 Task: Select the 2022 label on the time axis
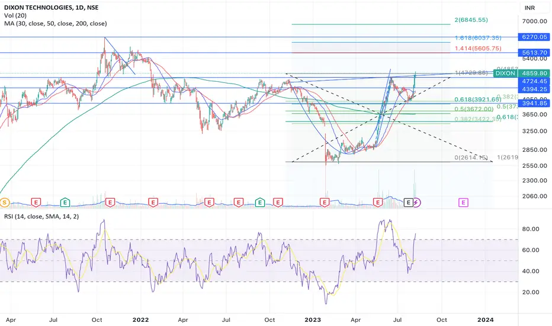[140, 320]
